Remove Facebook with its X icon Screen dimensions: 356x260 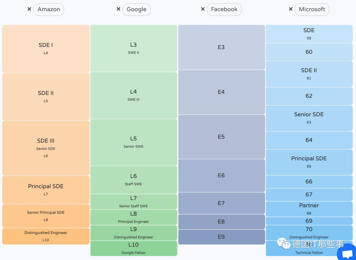tap(203, 9)
